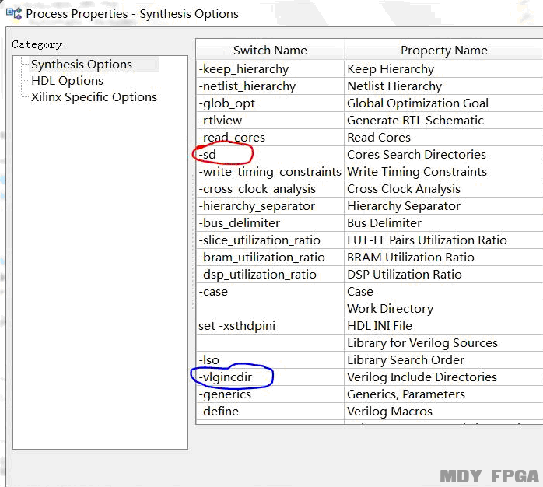The width and height of the screenshot is (543, 487).
Task: Click Cores Search Directories property
Action: point(416,155)
